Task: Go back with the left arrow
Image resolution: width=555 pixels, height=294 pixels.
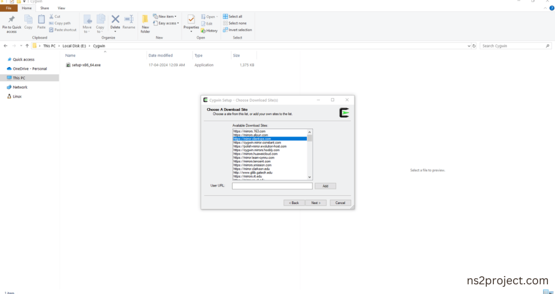Action: pyautogui.click(x=5, y=45)
